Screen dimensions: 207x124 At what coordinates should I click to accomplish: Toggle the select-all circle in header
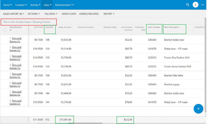[5, 30]
